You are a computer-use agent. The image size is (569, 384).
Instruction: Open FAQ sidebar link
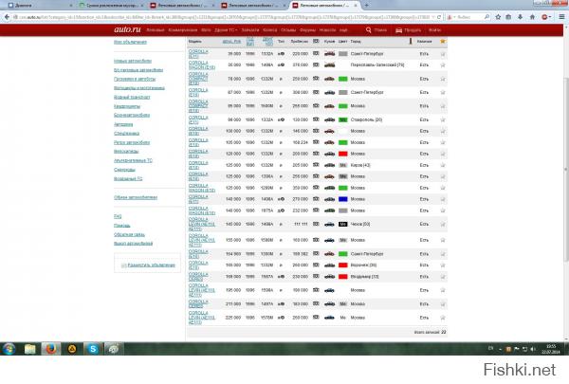(x=118, y=216)
